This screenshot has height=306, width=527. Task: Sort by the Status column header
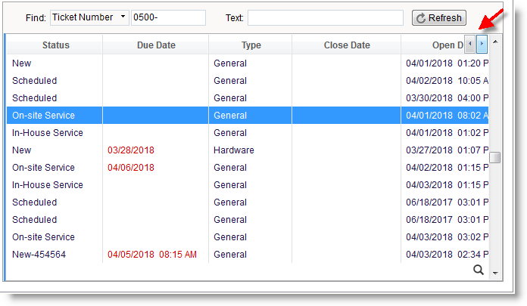click(x=55, y=45)
